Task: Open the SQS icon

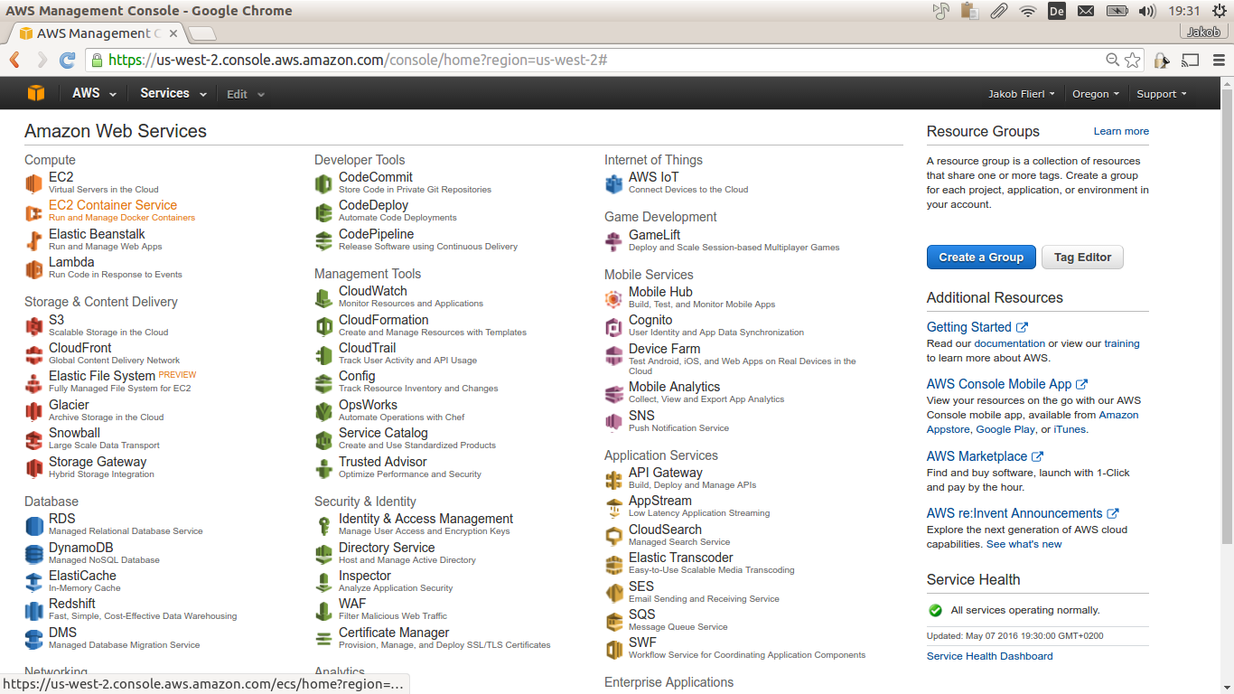Action: (613, 621)
